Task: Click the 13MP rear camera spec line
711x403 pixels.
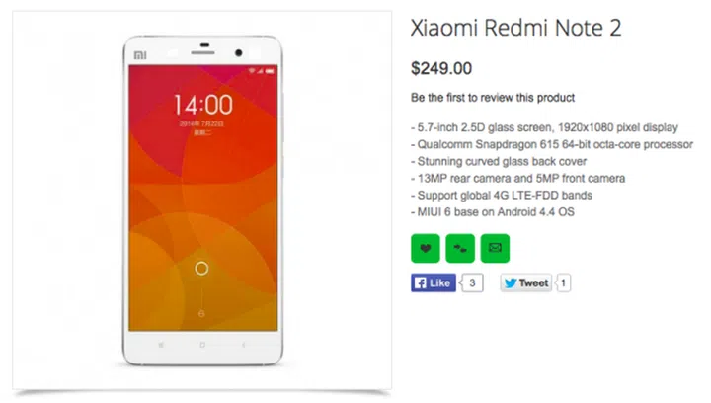Action: (x=517, y=178)
